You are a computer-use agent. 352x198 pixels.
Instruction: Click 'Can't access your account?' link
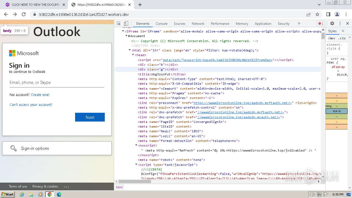click(31, 105)
